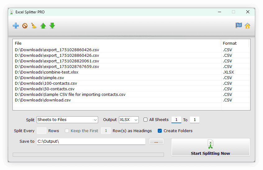Select export_1751028820061.csv row
This screenshot has height=170, width=263.
click(131, 61)
